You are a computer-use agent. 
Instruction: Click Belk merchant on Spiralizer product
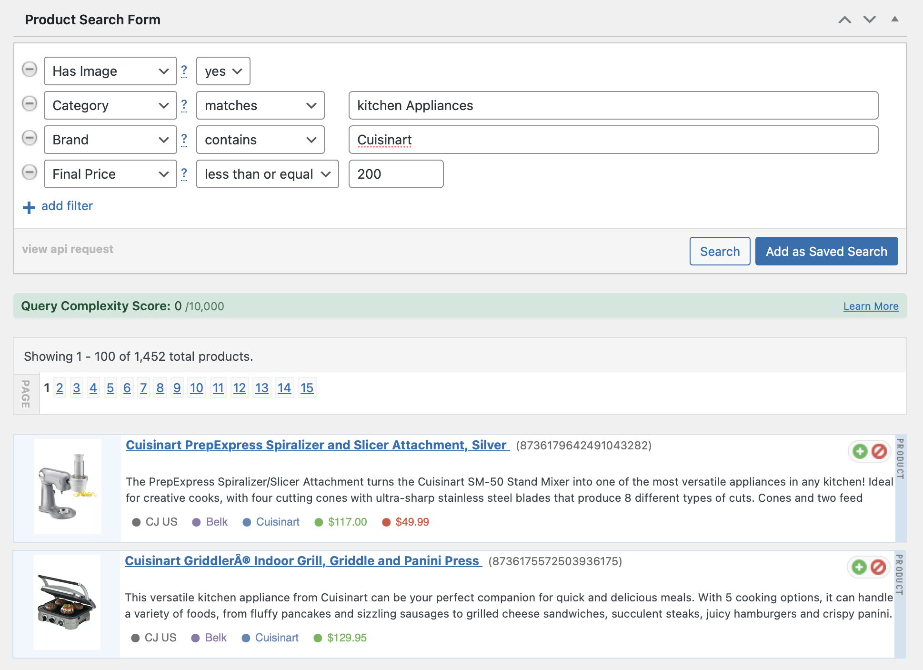(217, 522)
